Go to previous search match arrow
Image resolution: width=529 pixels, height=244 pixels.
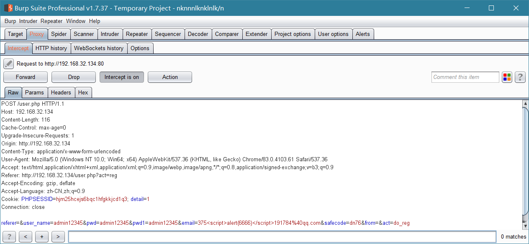pos(26,236)
